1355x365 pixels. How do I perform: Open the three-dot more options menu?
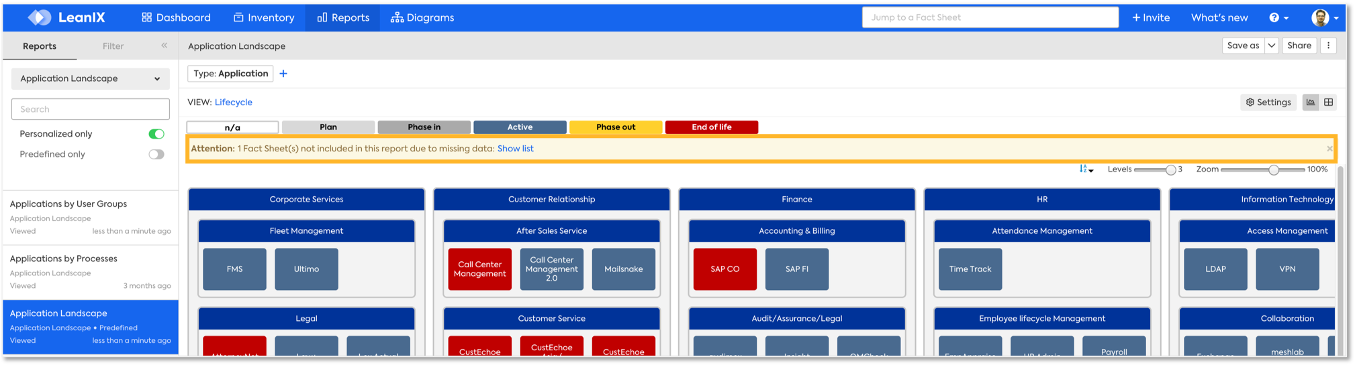tap(1328, 46)
